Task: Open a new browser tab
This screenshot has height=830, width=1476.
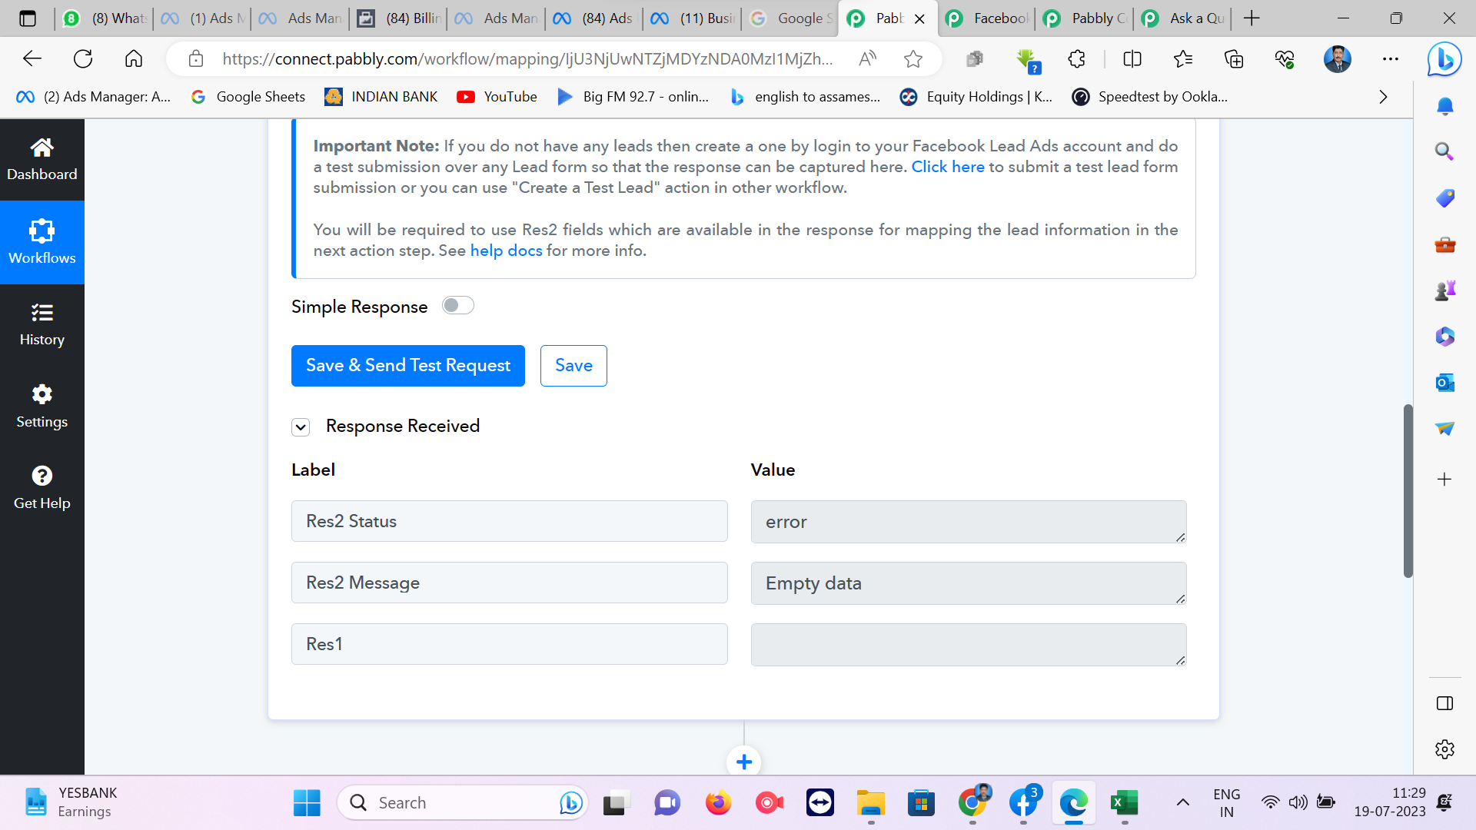Action: click(x=1252, y=18)
